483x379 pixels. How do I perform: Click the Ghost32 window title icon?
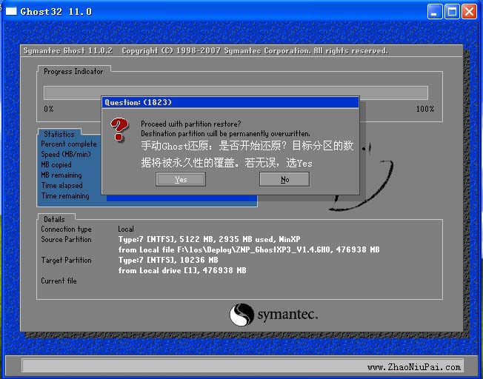click(x=11, y=11)
